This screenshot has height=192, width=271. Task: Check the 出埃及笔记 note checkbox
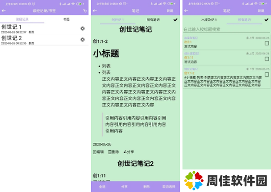[267, 43]
